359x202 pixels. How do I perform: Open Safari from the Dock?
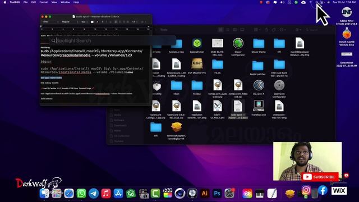(69, 194)
